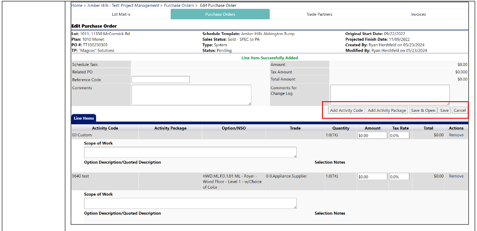Click the Sales Status Sold - SPEC to PA text
477x231 pixels.
pos(231,40)
